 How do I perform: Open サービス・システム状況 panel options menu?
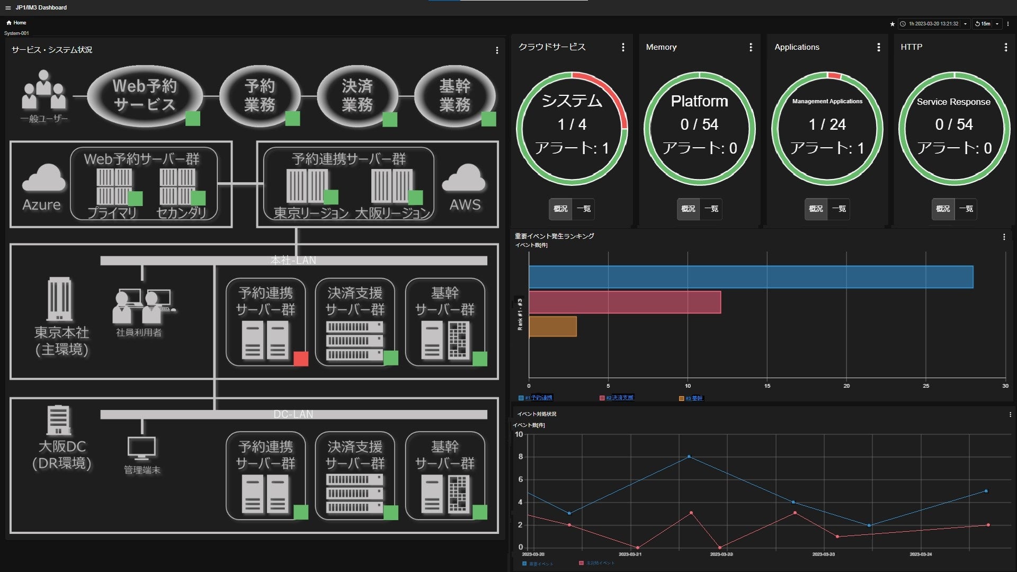pos(497,50)
